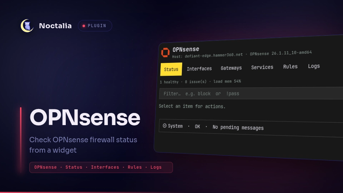Image resolution: width=343 pixels, height=193 pixels.
Task: Select the Status tab
Action: tap(171, 69)
